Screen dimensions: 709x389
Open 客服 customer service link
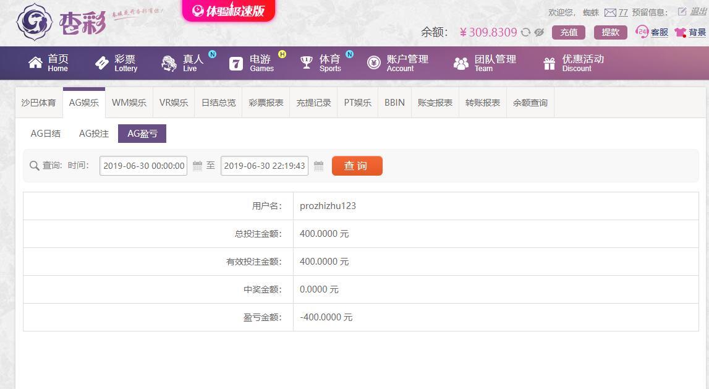pos(660,32)
